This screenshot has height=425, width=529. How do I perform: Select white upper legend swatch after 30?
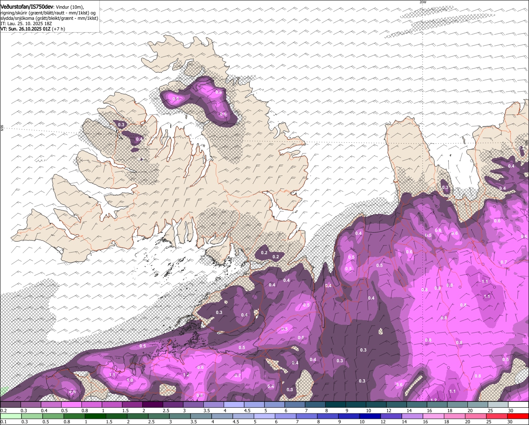point(519,404)
